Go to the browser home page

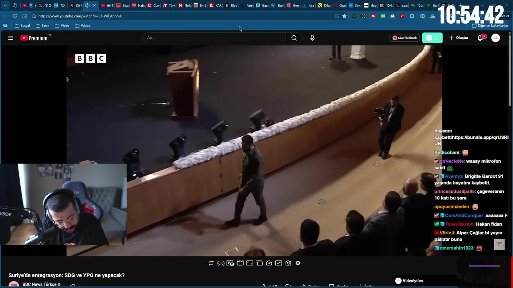[24, 16]
